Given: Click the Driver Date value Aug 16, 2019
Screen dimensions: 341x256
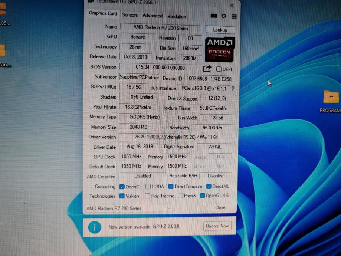Looking at the screenshot, I should 140,147.
